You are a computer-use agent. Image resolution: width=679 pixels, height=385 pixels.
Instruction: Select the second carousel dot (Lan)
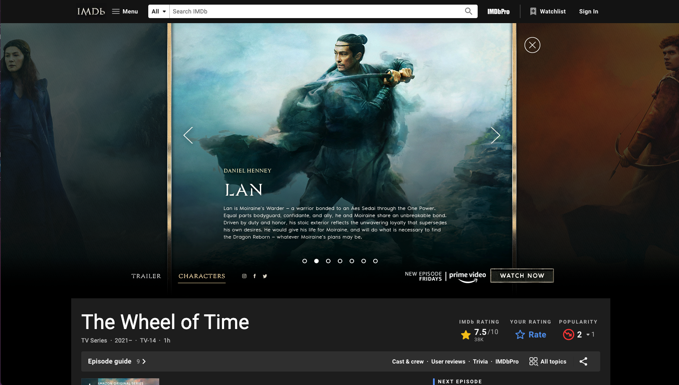(316, 261)
